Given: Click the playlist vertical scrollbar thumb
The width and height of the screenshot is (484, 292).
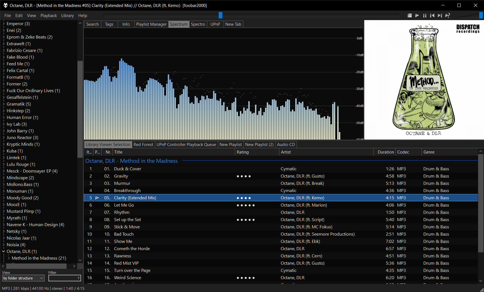Looking at the screenshot, I should coord(481,204).
